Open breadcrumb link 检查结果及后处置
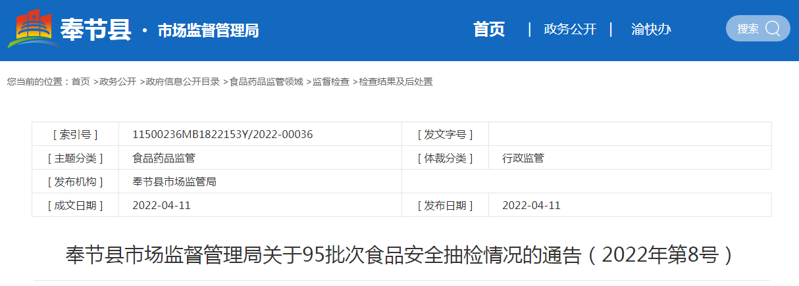 (396, 82)
